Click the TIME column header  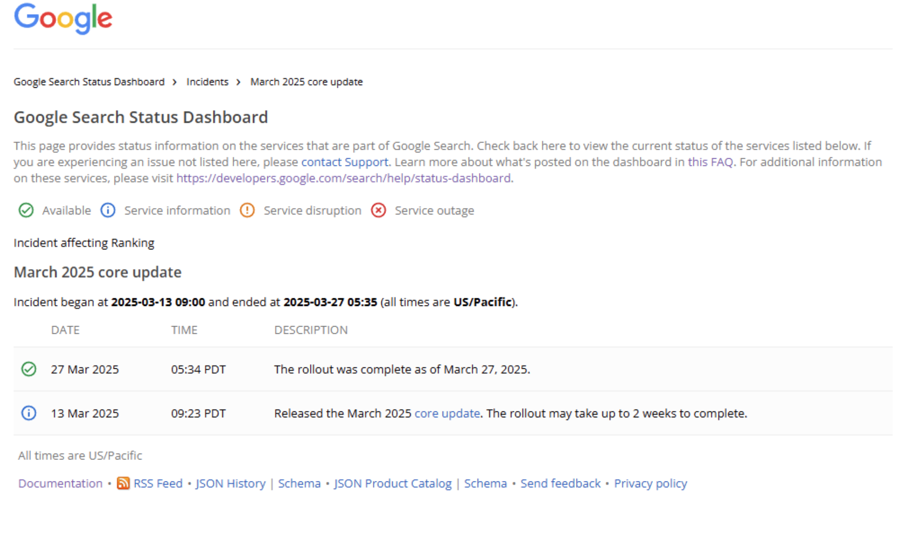184,330
